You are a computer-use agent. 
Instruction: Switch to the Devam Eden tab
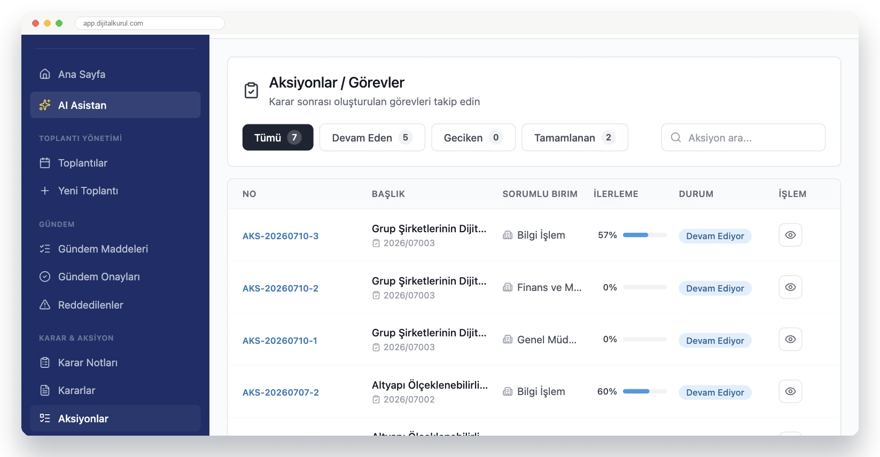pos(372,138)
